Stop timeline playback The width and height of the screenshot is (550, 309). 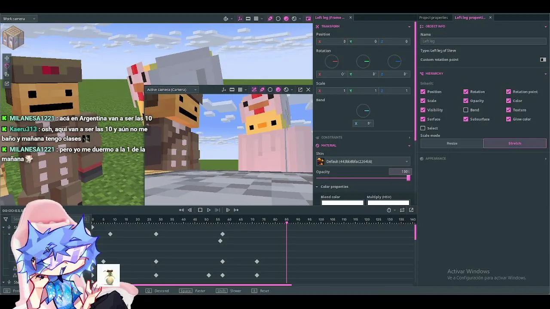(x=200, y=210)
